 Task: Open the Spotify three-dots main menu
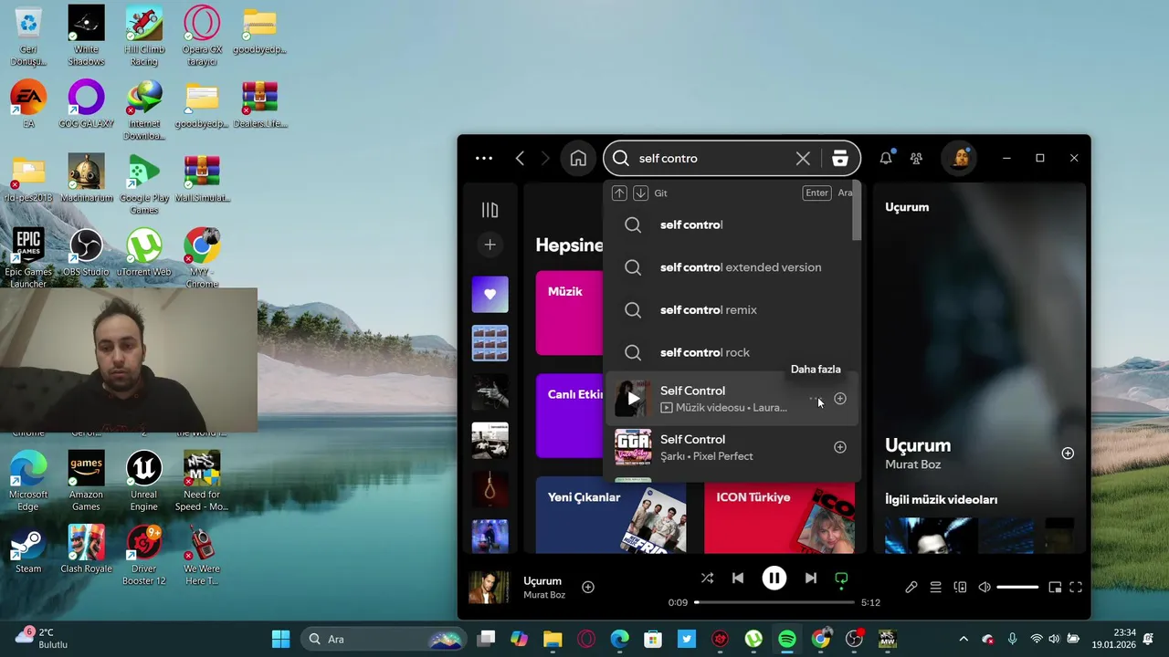[484, 158]
